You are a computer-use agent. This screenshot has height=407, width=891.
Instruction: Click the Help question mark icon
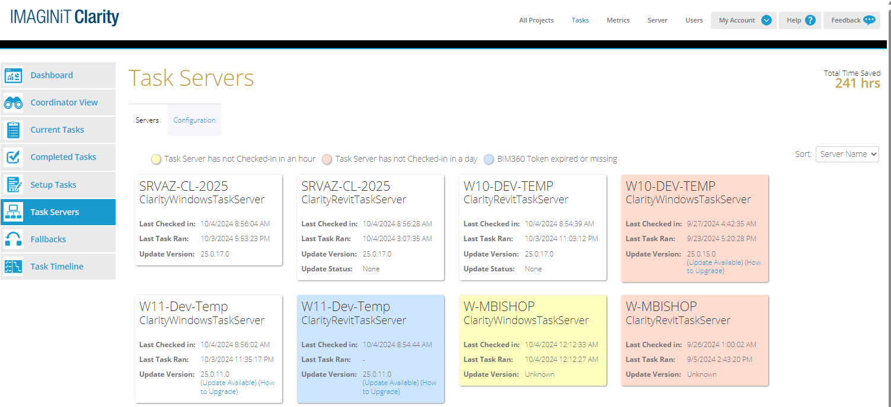(810, 20)
